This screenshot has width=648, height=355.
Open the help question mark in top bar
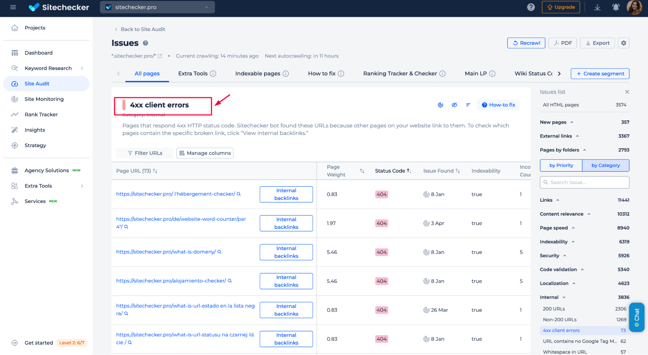pyautogui.click(x=531, y=7)
